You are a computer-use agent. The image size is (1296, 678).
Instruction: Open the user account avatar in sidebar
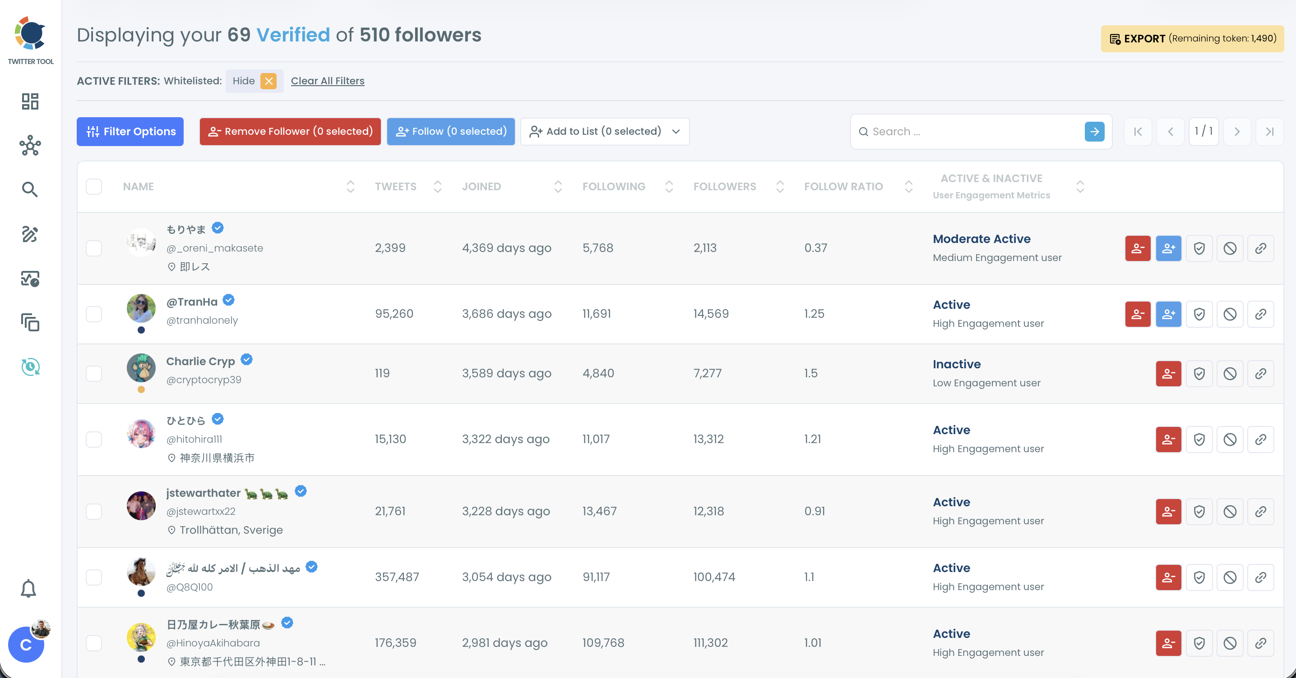coord(26,645)
